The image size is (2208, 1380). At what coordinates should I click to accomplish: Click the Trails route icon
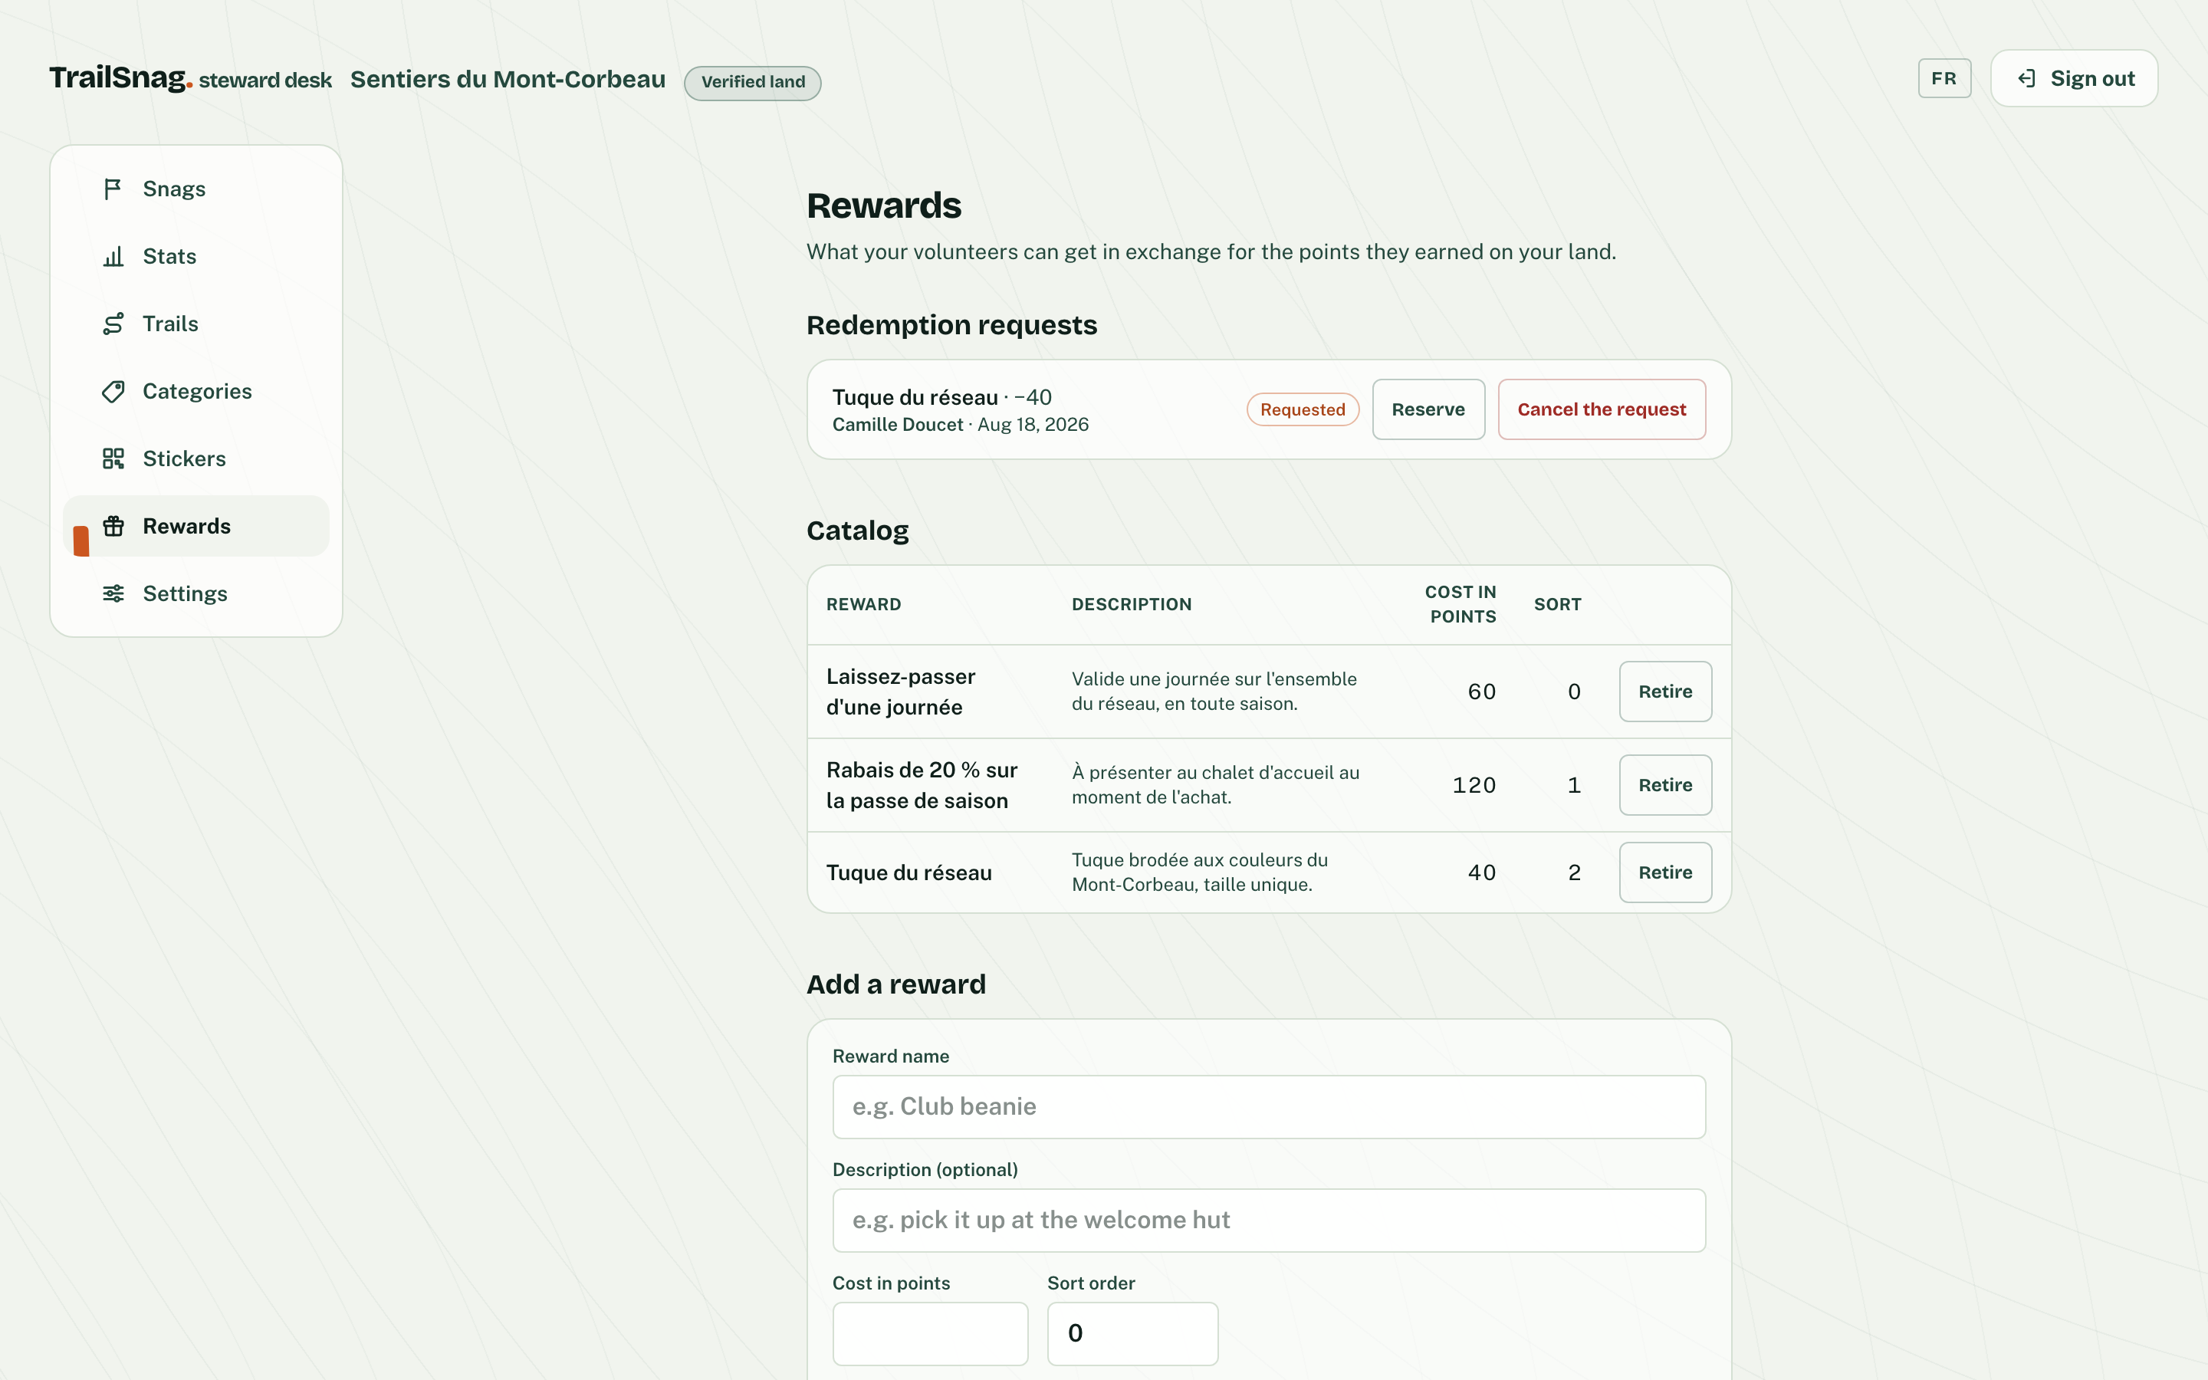(112, 324)
